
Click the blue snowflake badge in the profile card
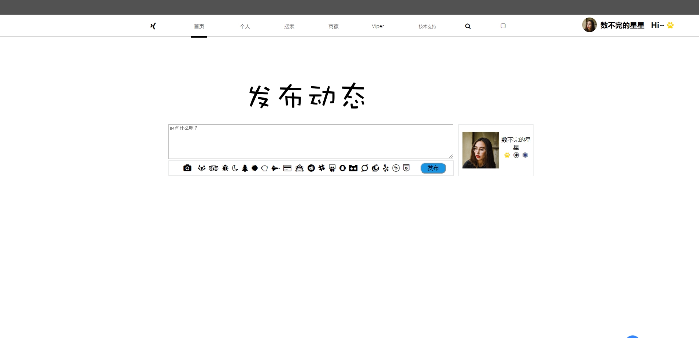click(525, 155)
